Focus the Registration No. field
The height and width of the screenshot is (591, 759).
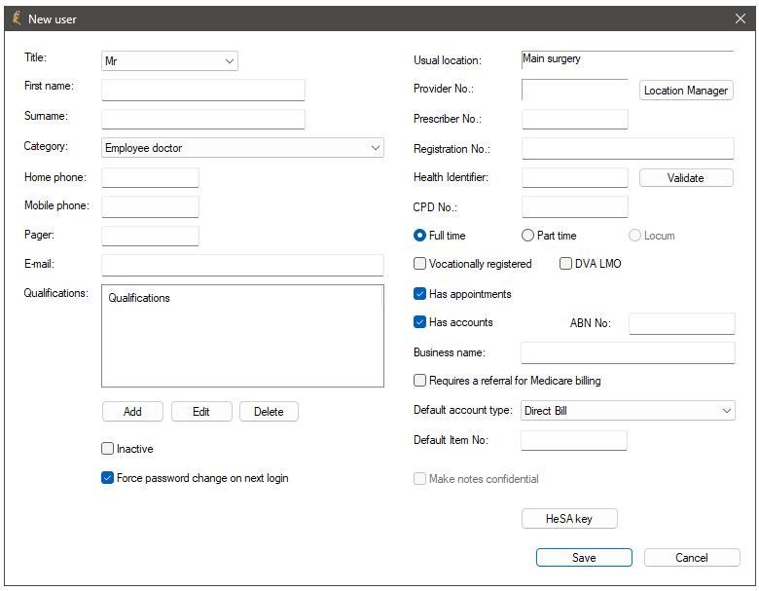point(628,149)
